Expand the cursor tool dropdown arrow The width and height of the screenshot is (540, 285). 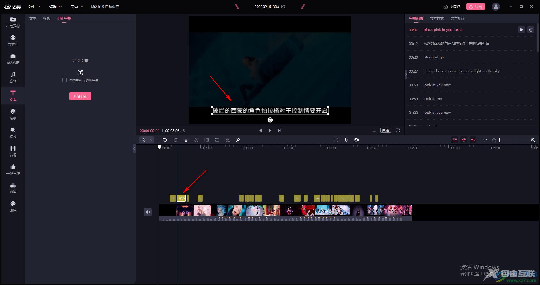click(x=151, y=140)
